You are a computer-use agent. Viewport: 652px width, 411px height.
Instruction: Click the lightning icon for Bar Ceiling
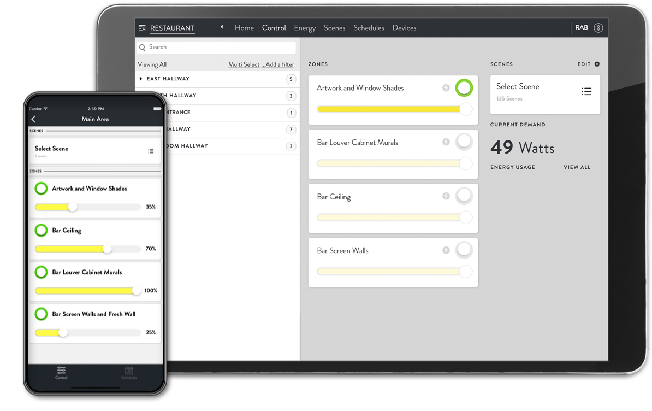tap(446, 196)
